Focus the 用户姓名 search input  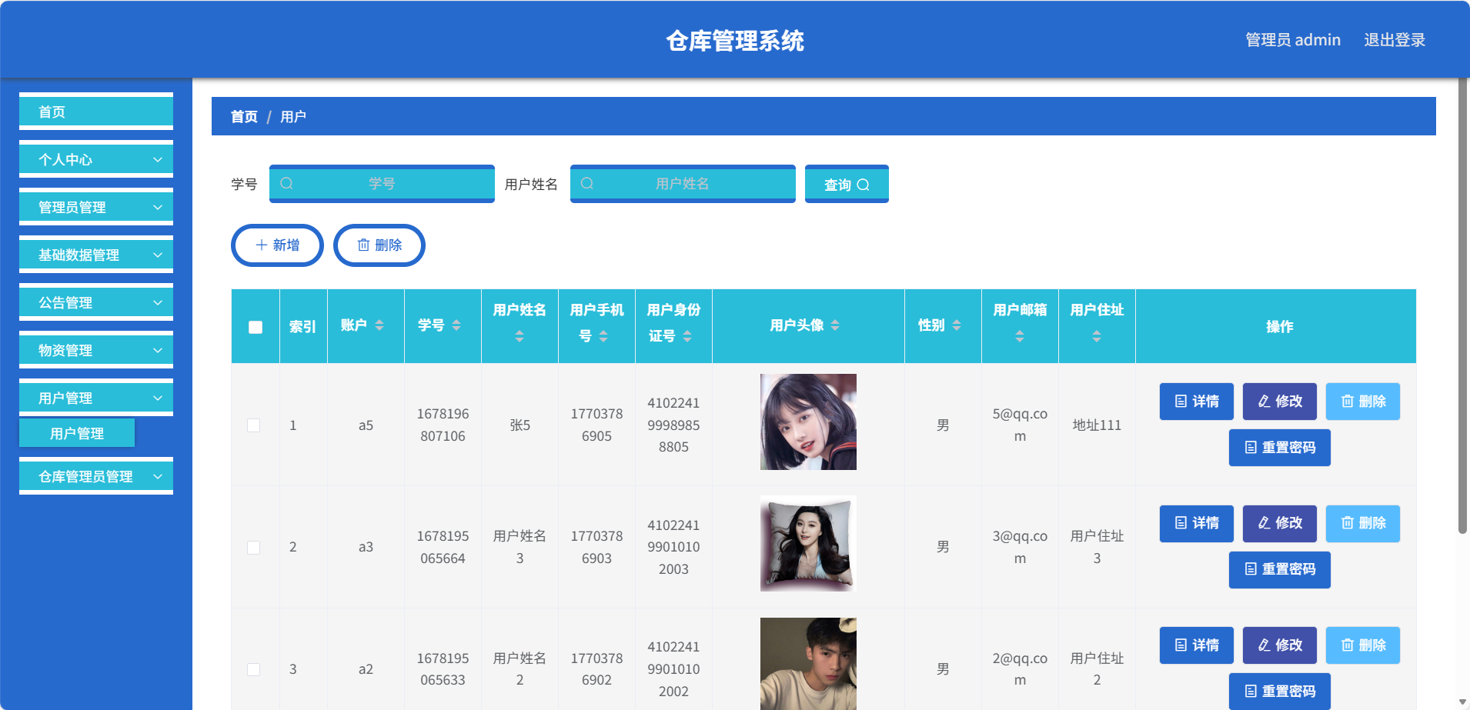pyautogui.click(x=683, y=184)
